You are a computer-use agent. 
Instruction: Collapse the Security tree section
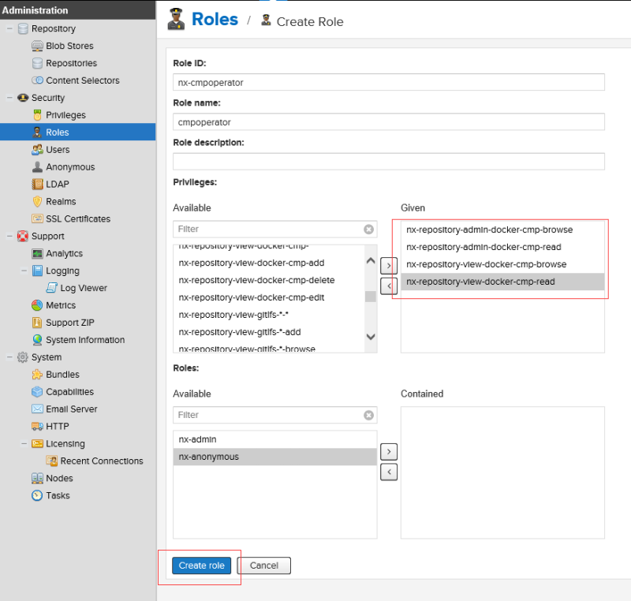click(9, 98)
